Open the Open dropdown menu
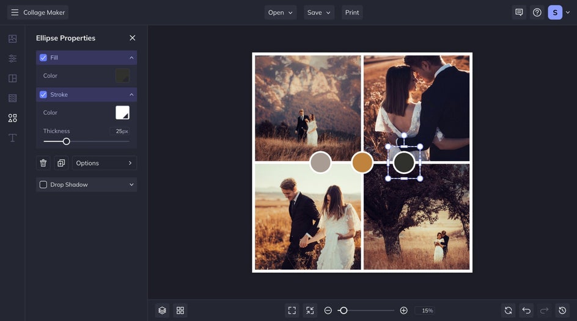Viewport: 577px width, 321px height. (x=281, y=12)
